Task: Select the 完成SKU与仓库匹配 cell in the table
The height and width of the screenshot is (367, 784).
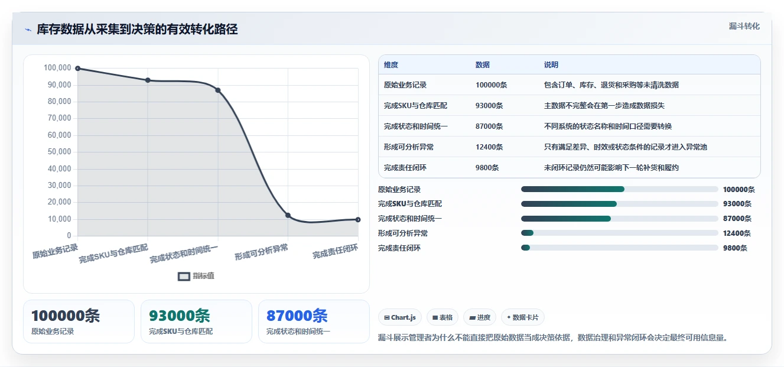Action: click(x=415, y=106)
